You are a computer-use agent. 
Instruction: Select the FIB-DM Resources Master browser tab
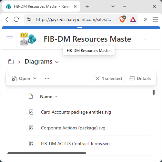[x=41, y=6]
